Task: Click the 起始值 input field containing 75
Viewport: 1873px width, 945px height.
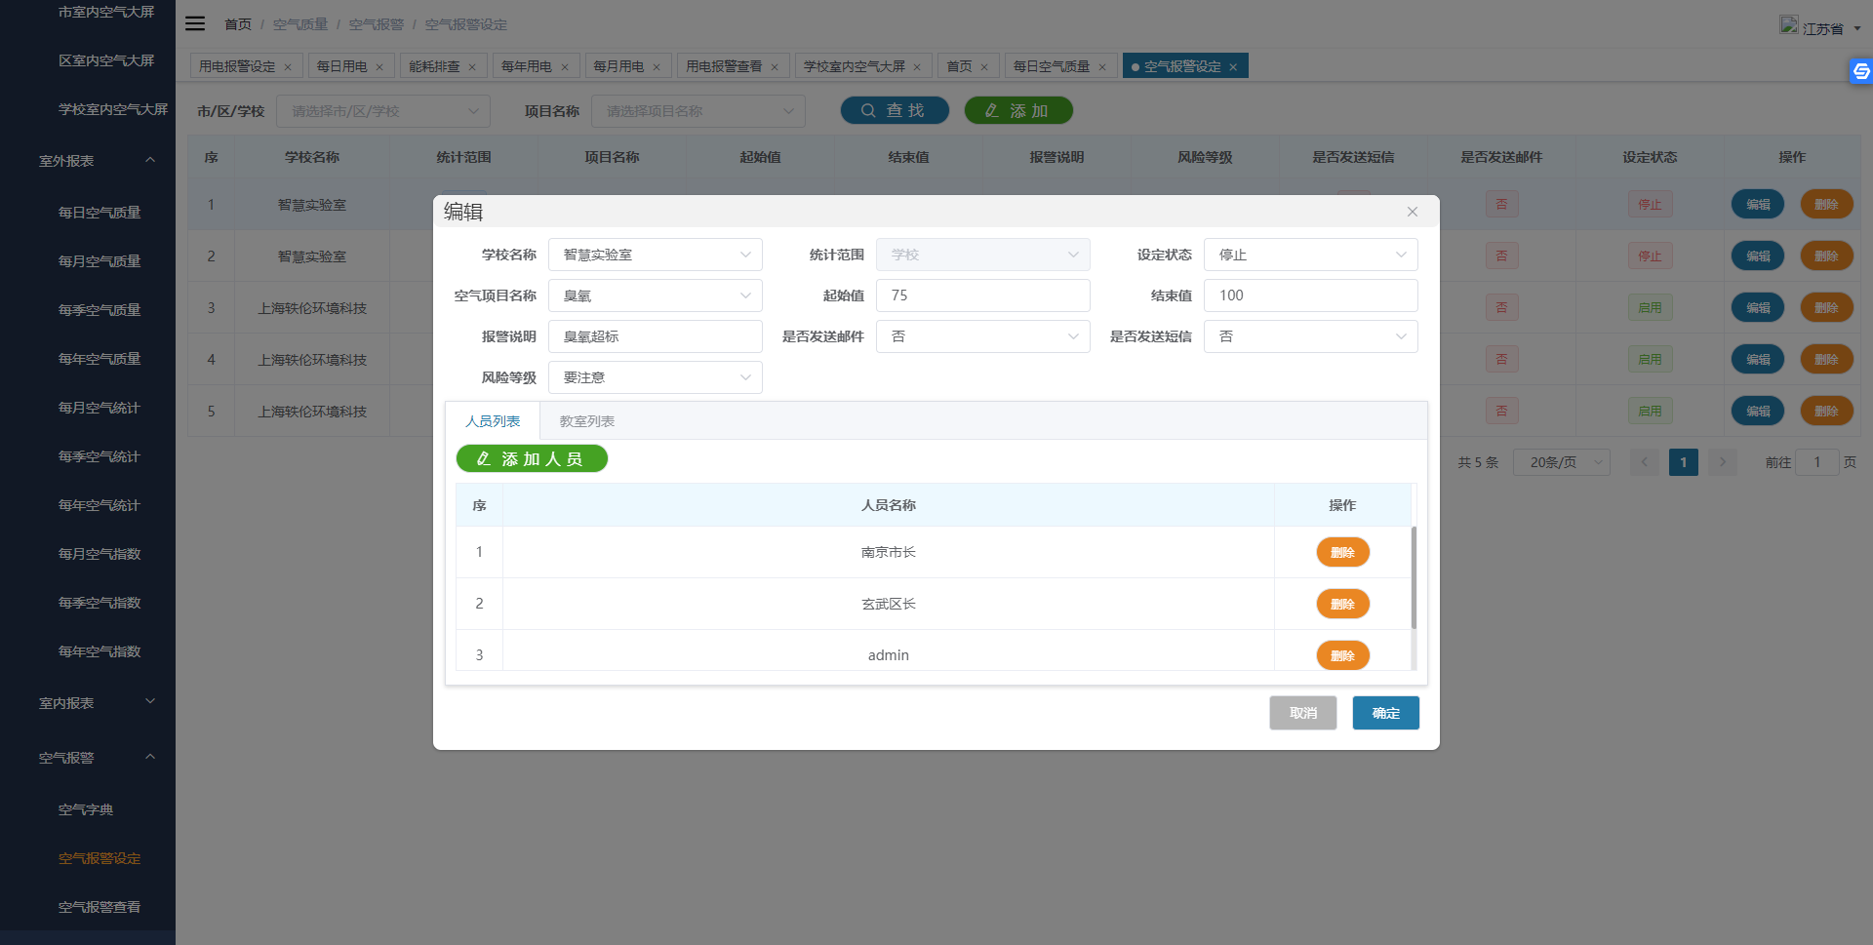Action: 982,295
